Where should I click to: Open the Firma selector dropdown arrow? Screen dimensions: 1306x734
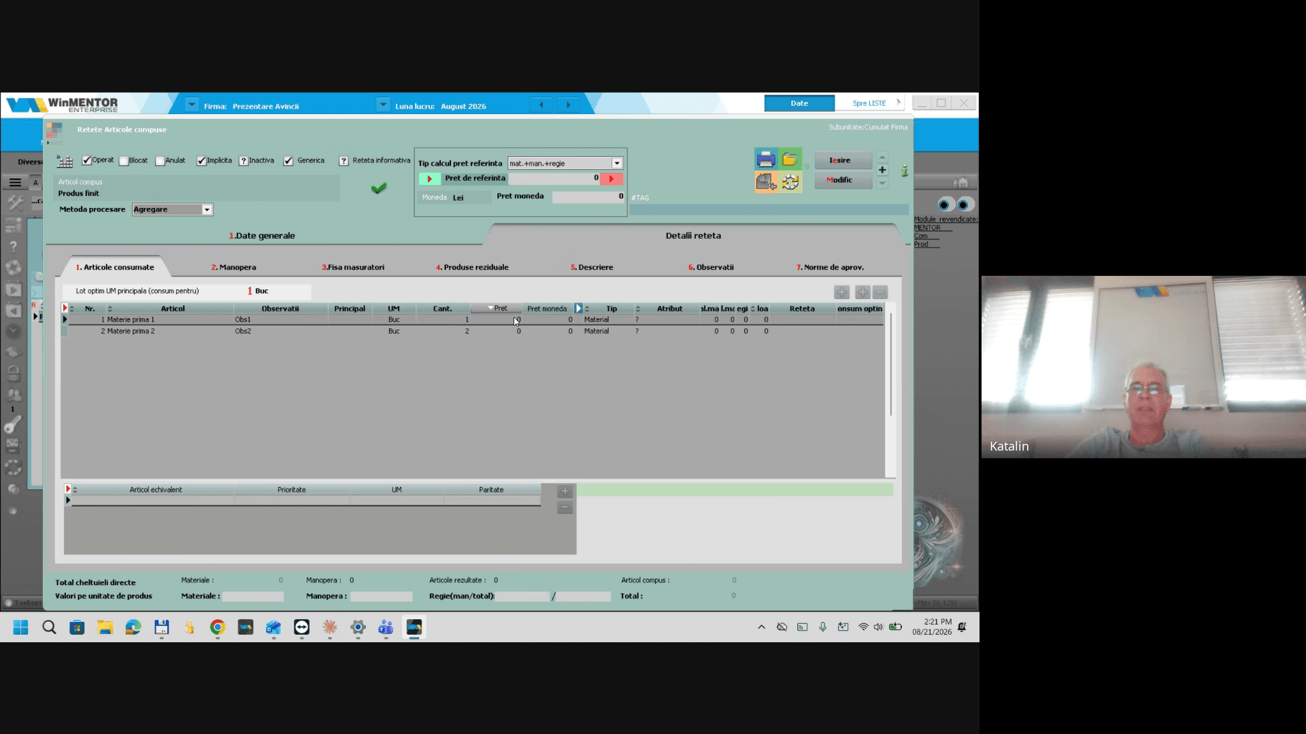tap(192, 105)
